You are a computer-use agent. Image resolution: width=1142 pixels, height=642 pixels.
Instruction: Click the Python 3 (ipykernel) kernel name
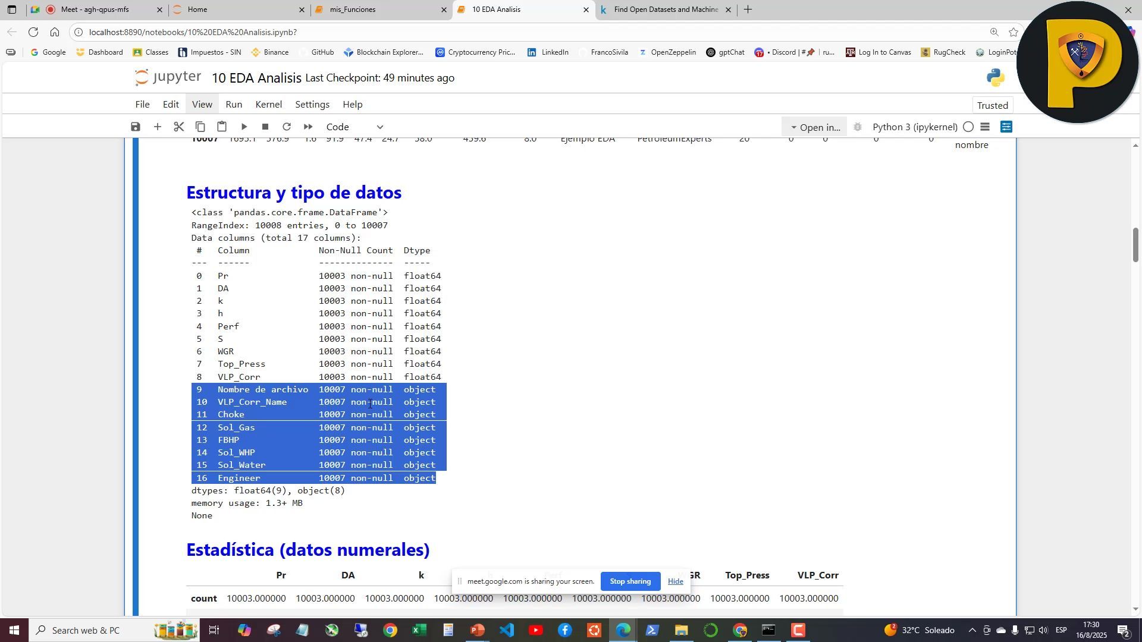tap(915, 127)
